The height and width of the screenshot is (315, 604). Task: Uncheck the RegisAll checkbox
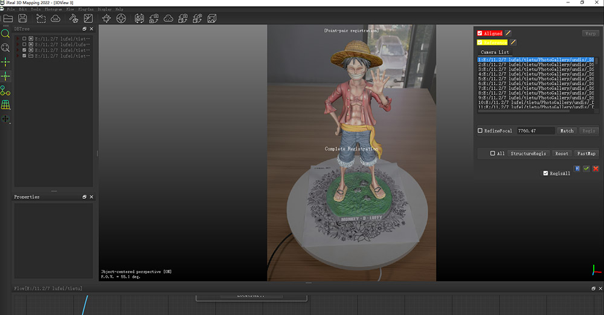point(545,173)
